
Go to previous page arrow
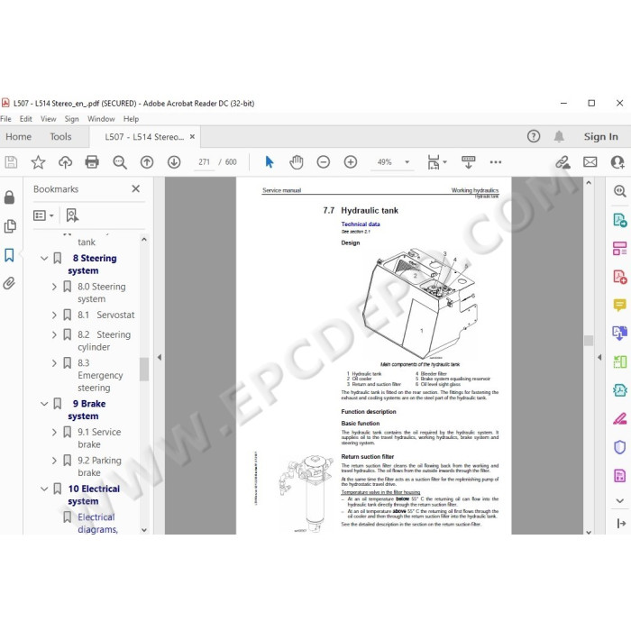click(x=147, y=162)
